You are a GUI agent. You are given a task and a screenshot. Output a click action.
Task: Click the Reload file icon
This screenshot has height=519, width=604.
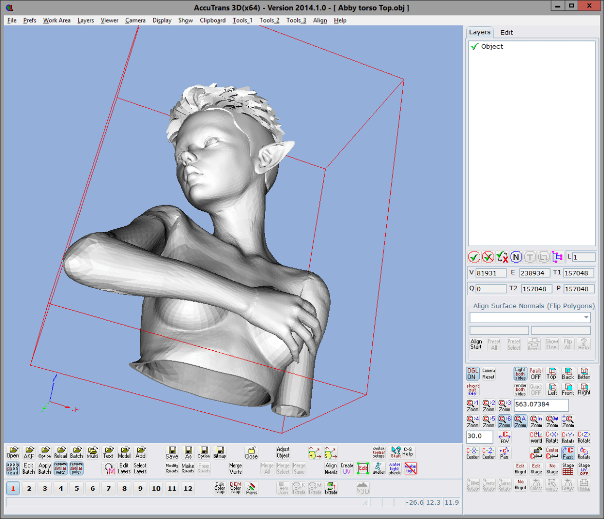(x=61, y=452)
